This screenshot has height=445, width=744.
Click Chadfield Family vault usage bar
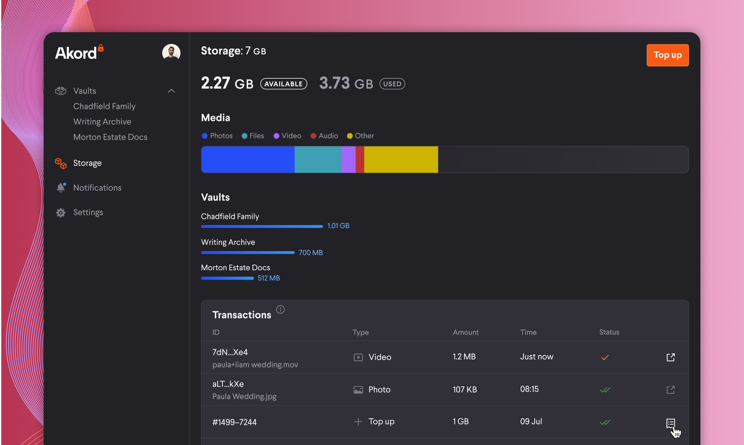click(262, 226)
